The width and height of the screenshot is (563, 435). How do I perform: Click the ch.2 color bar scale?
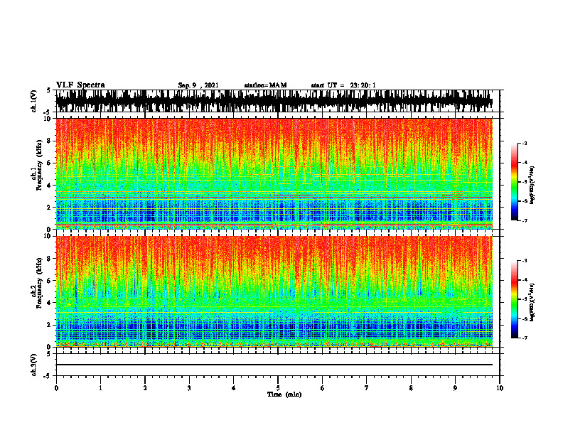514,299
